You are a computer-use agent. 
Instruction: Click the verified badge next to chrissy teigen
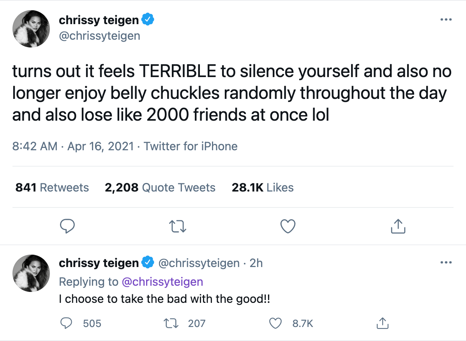[148, 19]
